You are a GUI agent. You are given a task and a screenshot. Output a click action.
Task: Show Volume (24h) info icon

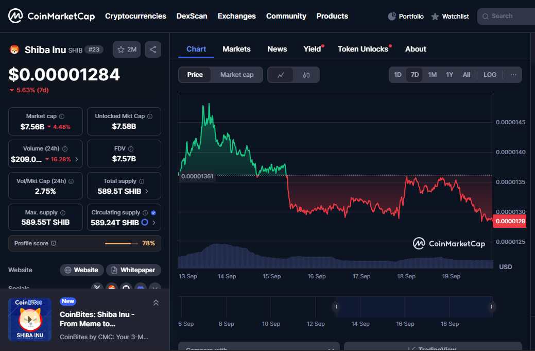65,149
